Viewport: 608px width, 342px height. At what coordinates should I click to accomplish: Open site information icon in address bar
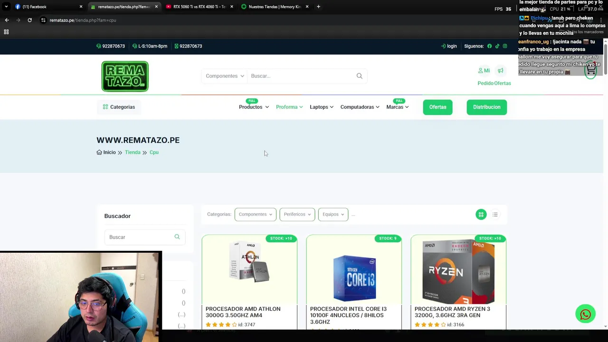pos(43,20)
